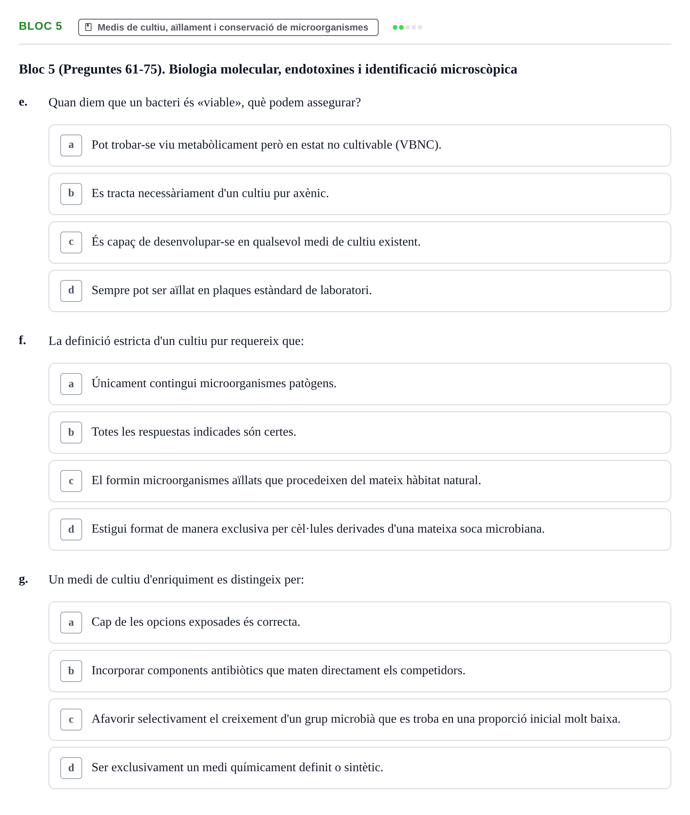This screenshot has width=690, height=815.
Task: Click the second green progress dot
Action: (401, 27)
